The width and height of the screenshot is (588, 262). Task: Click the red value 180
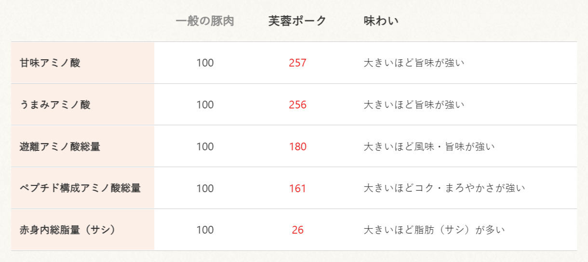297,146
